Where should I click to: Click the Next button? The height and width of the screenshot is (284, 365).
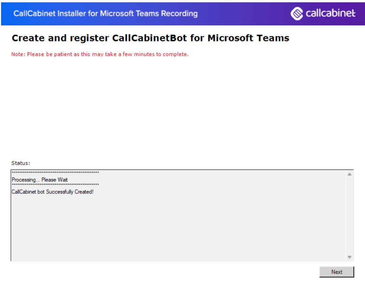coord(337,272)
